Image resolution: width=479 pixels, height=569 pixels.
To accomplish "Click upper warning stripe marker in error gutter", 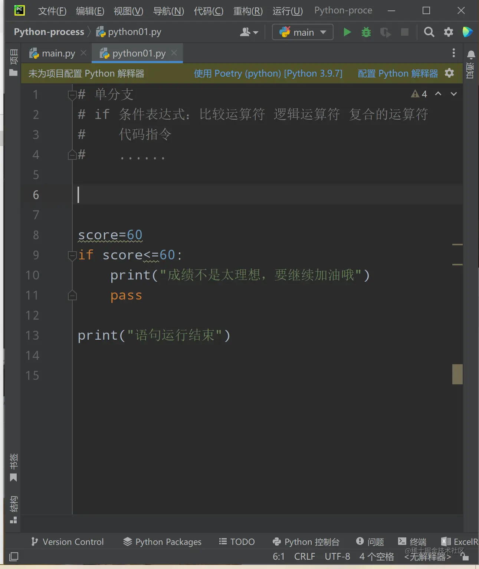I will pyautogui.click(x=457, y=245).
